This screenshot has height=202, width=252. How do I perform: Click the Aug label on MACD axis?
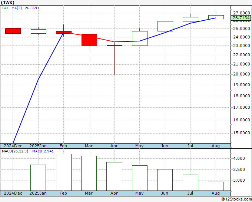[216, 193]
